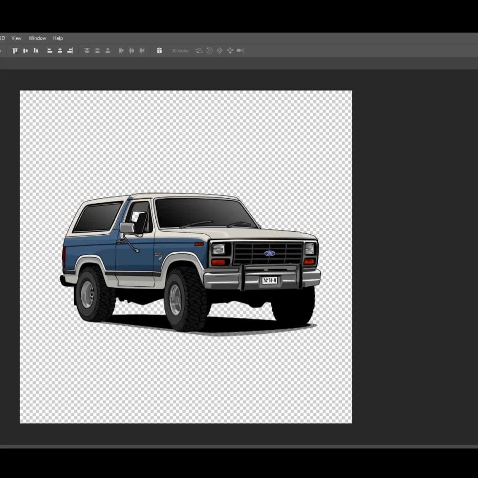This screenshot has width=478, height=478.
Task: Click Align left edges icon
Action: 49,51
